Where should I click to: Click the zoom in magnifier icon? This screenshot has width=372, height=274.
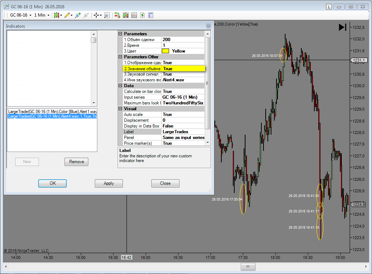click(x=78, y=15)
